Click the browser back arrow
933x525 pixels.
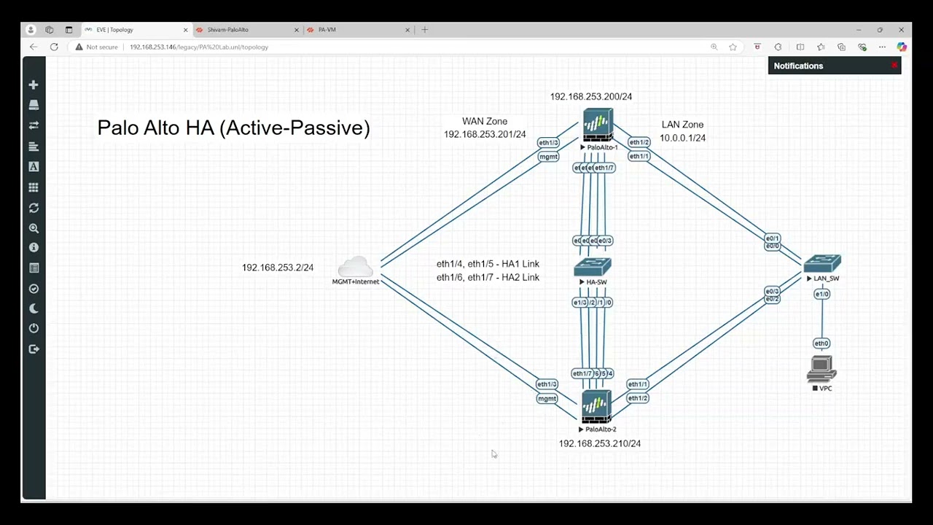coord(34,47)
